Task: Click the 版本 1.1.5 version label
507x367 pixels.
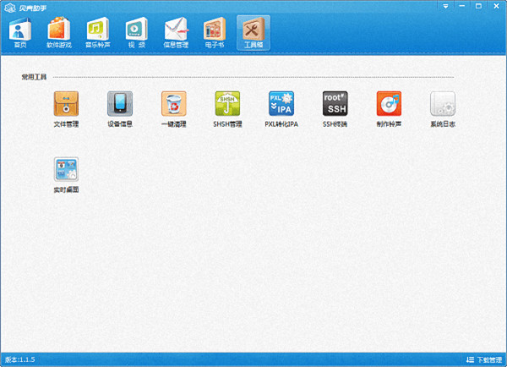Action: [20, 359]
